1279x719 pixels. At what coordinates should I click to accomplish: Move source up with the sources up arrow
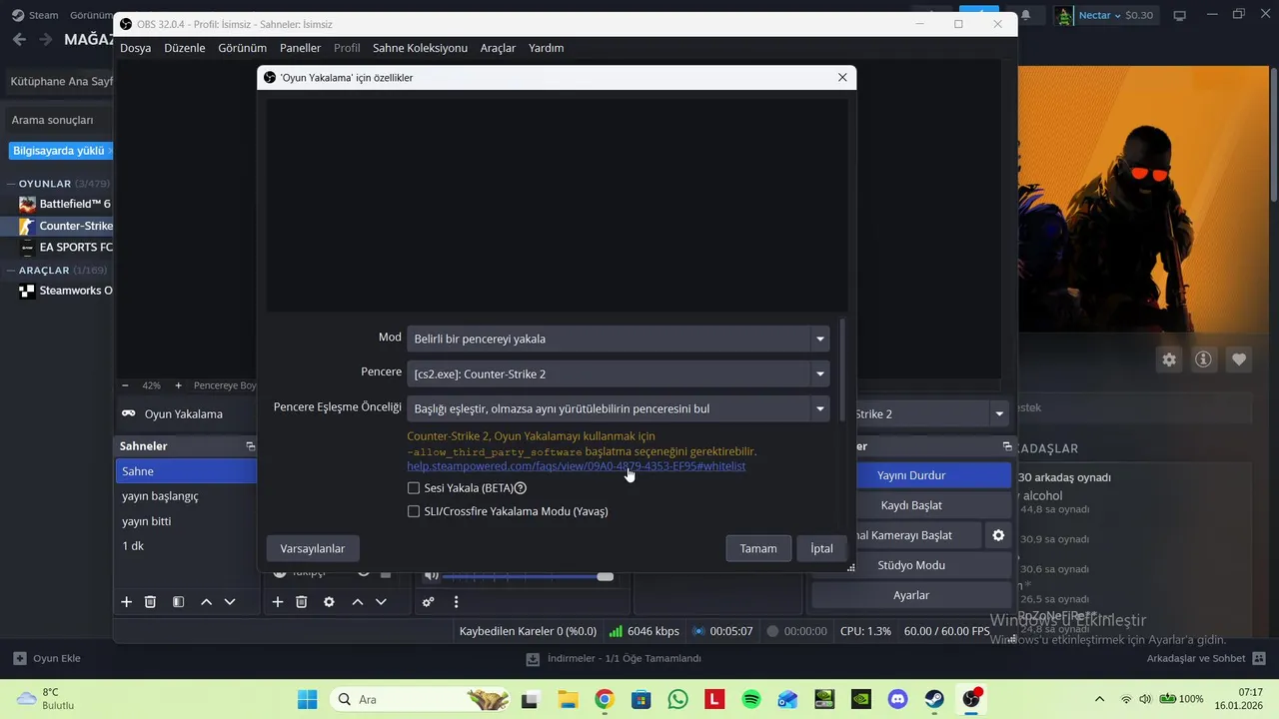coord(357,602)
